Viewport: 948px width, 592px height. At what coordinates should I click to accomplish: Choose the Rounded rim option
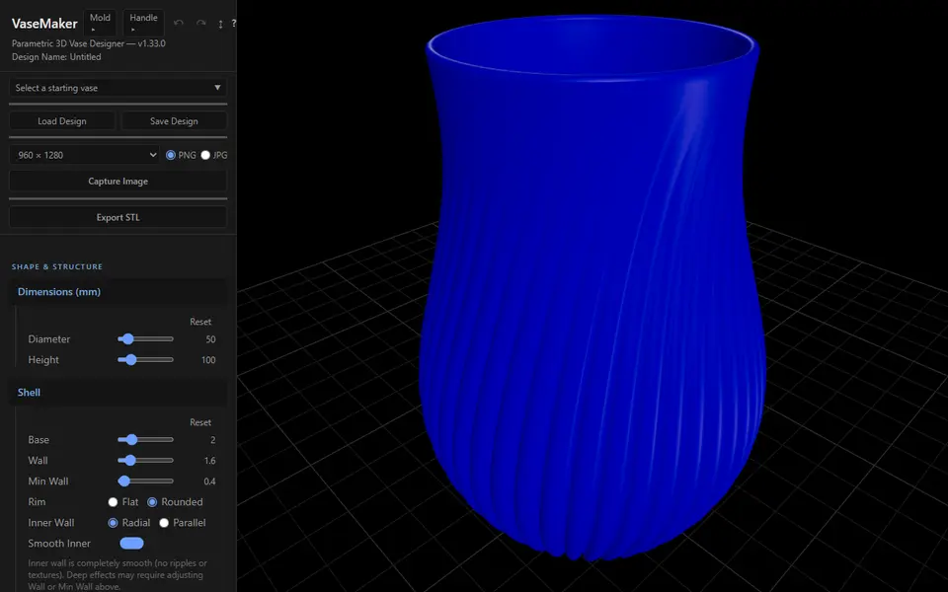[152, 502]
